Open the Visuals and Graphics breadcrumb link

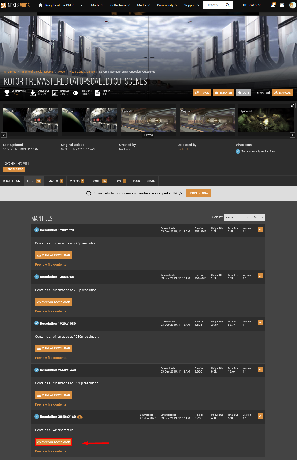tap(82, 72)
